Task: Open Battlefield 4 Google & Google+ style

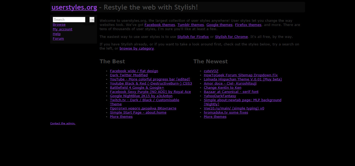Action: tap(137, 88)
